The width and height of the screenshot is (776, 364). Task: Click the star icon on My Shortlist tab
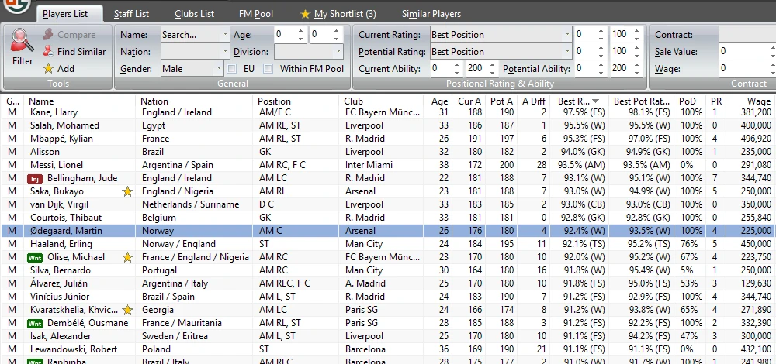point(305,14)
